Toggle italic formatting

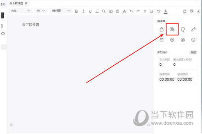point(83,11)
